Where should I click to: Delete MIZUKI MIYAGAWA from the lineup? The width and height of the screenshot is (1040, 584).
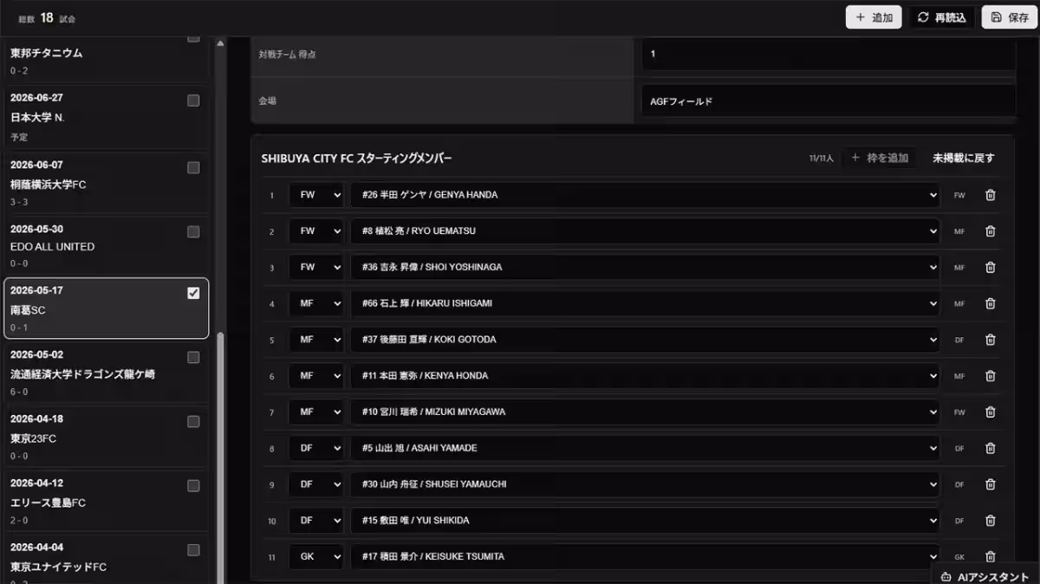coord(990,412)
